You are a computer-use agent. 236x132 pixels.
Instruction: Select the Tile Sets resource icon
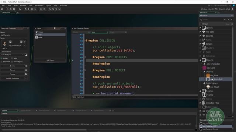pos(204,32)
